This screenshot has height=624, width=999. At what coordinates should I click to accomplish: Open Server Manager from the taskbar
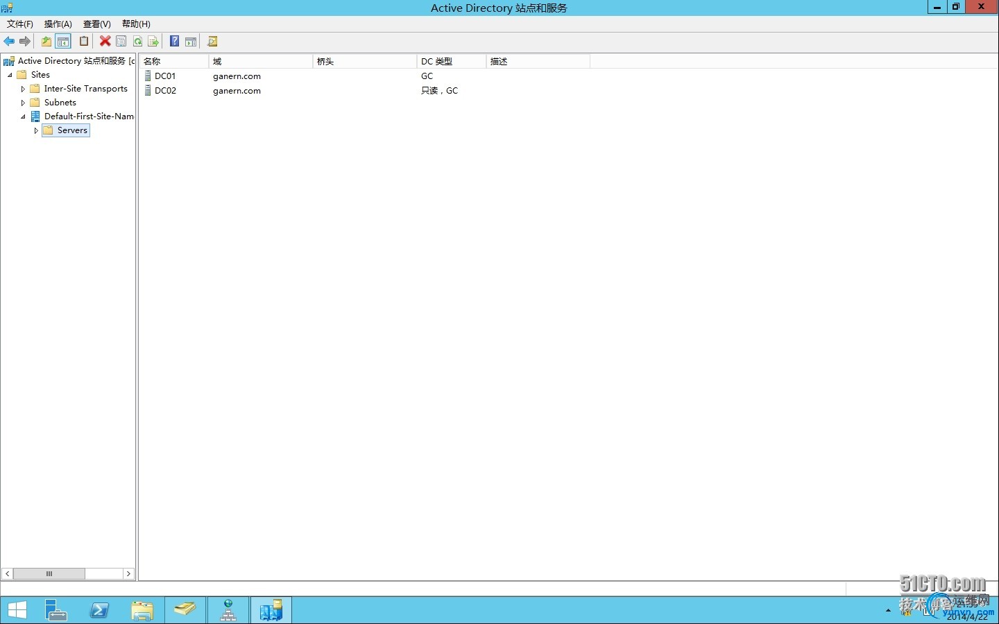pyautogui.click(x=56, y=610)
